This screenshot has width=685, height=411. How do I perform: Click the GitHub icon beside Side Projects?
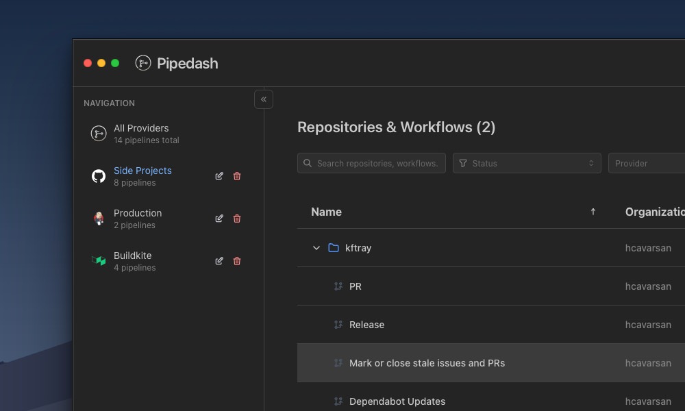[x=98, y=176]
